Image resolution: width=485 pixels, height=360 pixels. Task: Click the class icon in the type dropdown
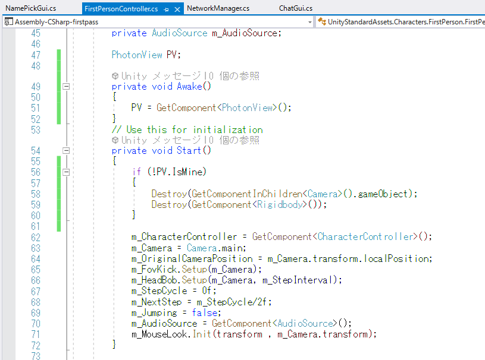pyautogui.click(x=322, y=22)
